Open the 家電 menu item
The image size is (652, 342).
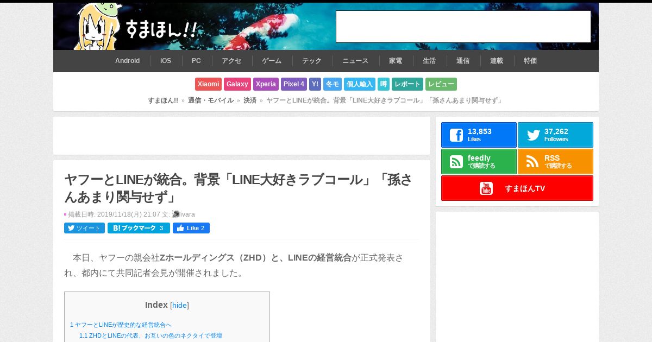point(396,61)
